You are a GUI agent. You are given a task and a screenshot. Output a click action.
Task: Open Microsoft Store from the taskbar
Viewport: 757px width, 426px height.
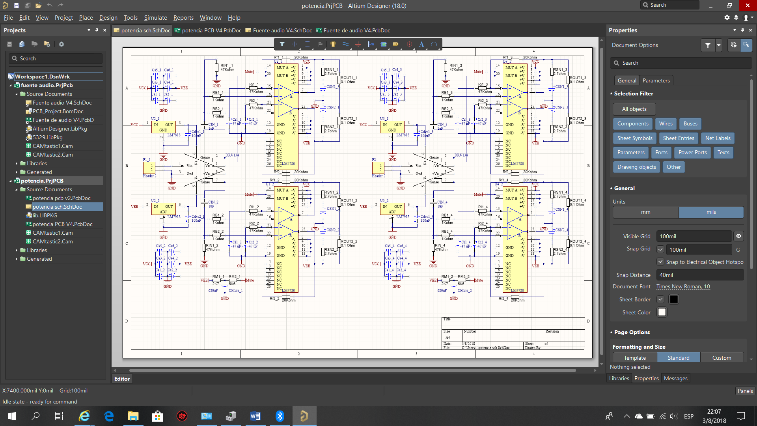click(x=157, y=416)
